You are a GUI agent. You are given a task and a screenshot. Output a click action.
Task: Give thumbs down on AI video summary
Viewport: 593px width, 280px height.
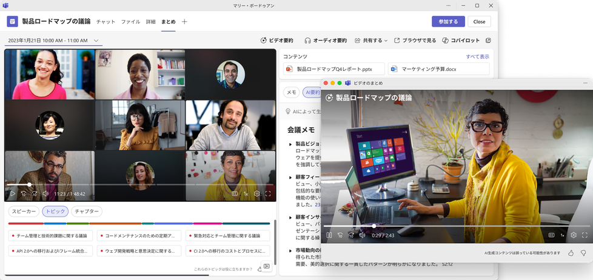583,253
